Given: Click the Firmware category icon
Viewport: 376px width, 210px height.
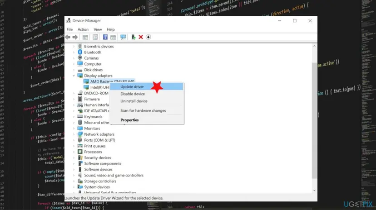Looking at the screenshot, I should 80,99.
